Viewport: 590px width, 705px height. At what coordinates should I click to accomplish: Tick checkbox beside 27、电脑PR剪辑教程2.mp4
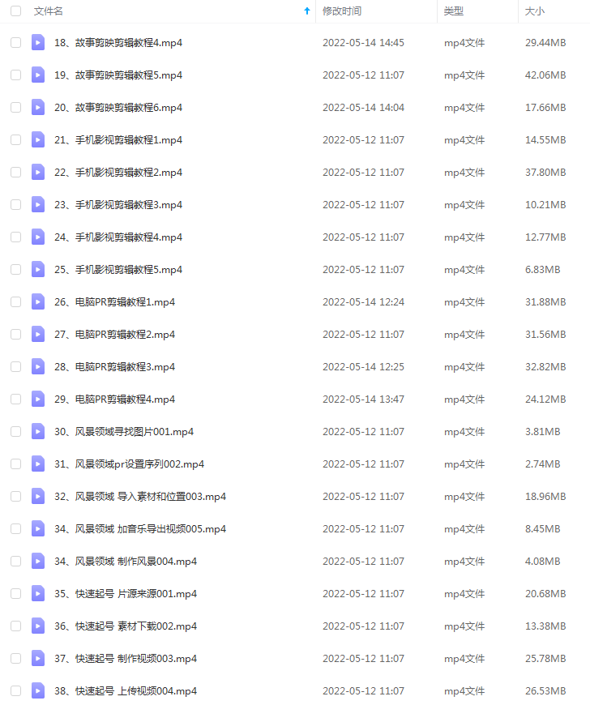(x=15, y=334)
